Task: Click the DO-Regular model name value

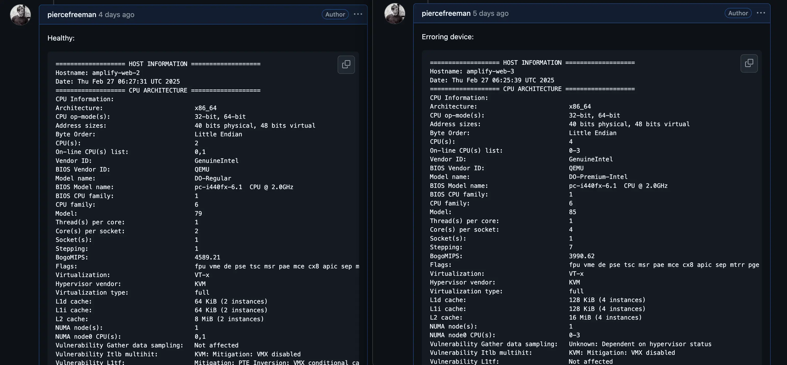Action: [x=213, y=178]
